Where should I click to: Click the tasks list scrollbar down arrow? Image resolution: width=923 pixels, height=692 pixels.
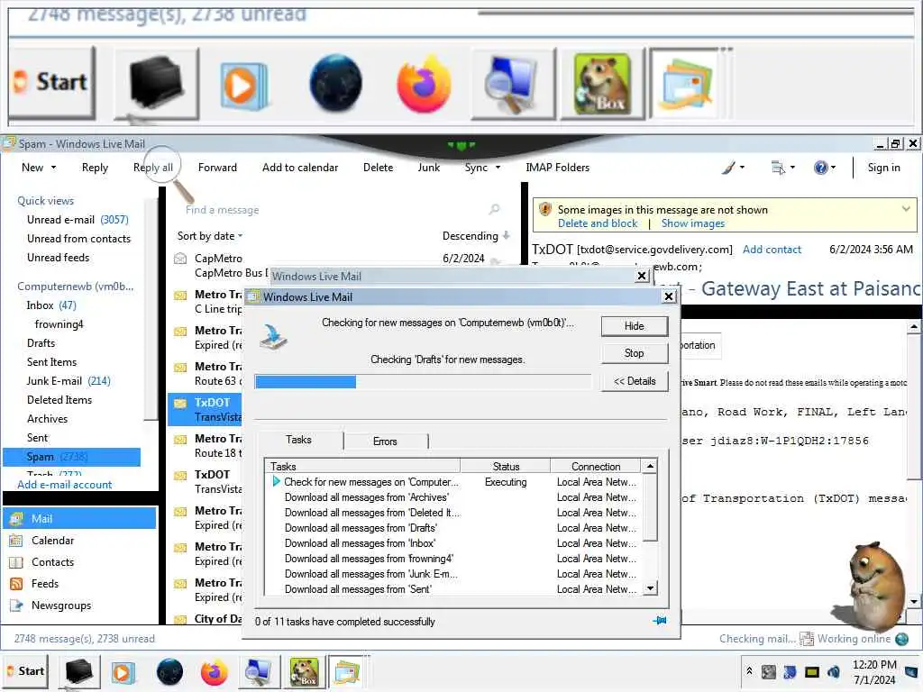pos(649,587)
